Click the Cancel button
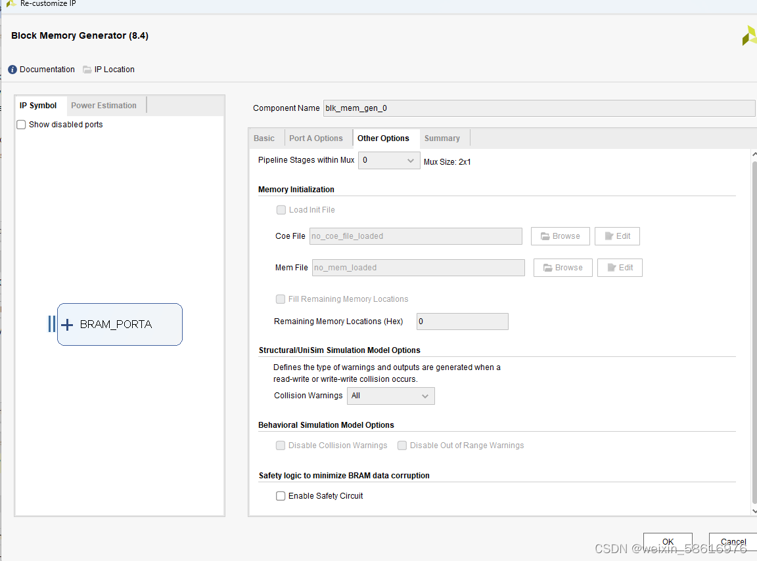The width and height of the screenshot is (757, 561). pyautogui.click(x=733, y=542)
